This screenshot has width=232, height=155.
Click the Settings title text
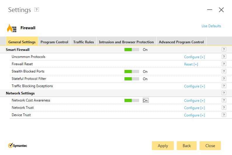[20, 10]
